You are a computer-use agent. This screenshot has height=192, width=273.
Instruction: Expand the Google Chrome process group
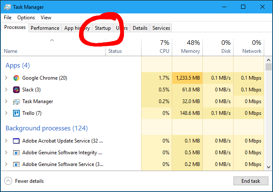point(6,78)
